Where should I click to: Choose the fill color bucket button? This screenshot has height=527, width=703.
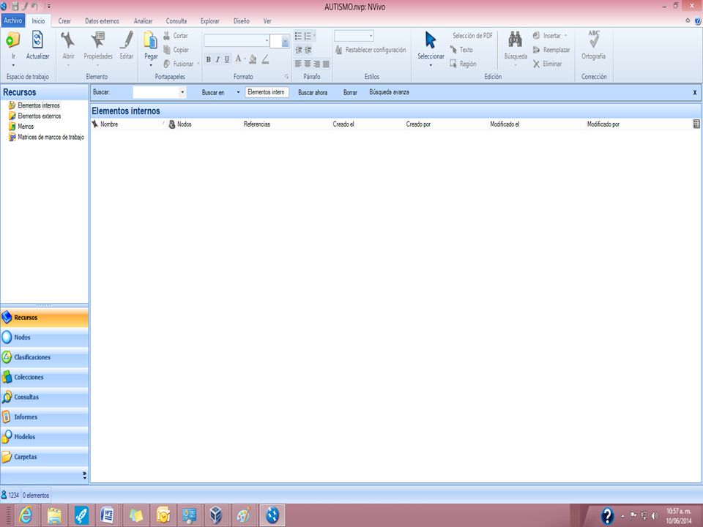click(x=253, y=59)
